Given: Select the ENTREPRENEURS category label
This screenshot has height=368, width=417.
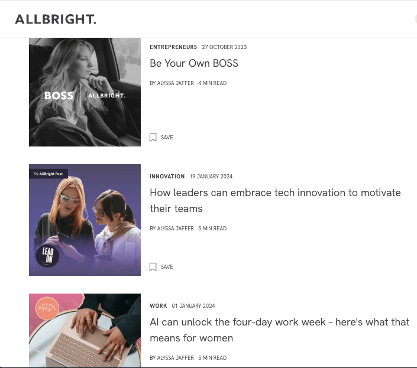Looking at the screenshot, I should point(173,47).
